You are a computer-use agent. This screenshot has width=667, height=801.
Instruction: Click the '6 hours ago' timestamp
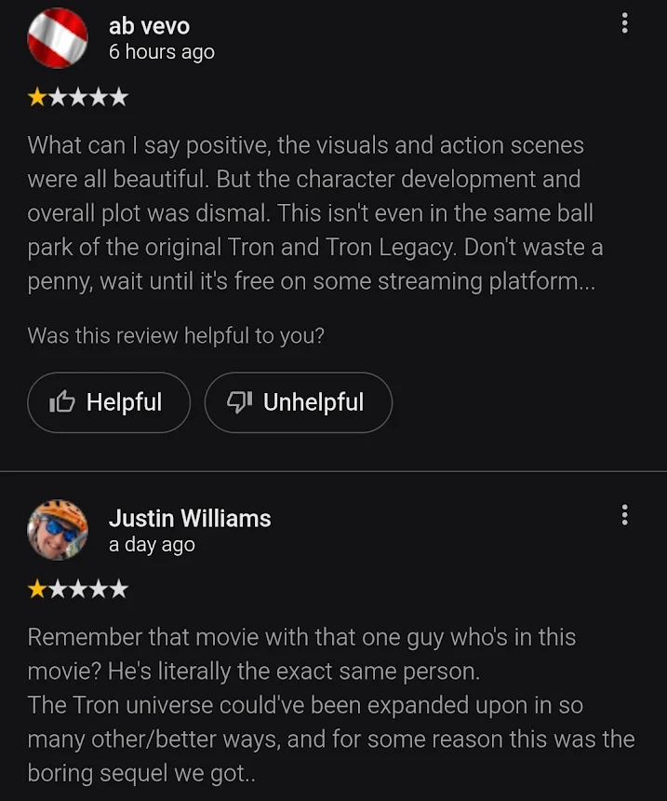click(162, 52)
